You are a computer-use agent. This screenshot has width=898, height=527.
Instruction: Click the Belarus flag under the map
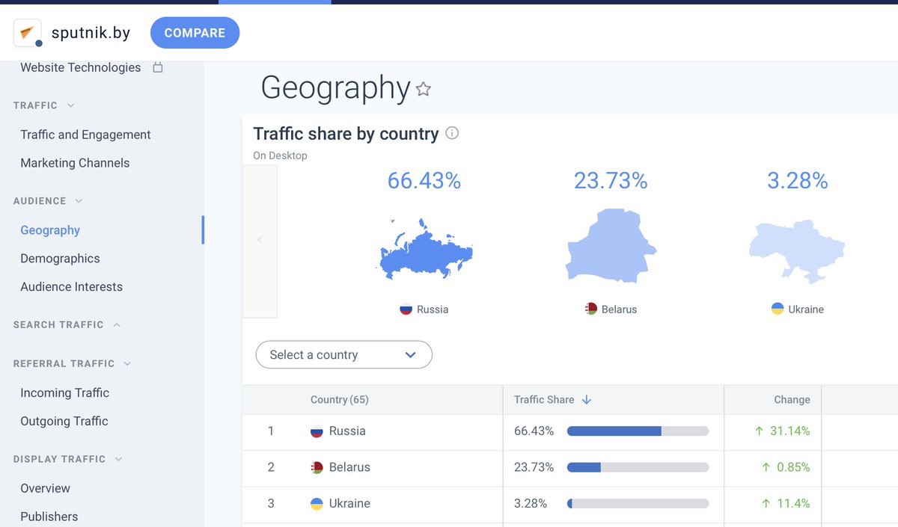pyautogui.click(x=591, y=309)
